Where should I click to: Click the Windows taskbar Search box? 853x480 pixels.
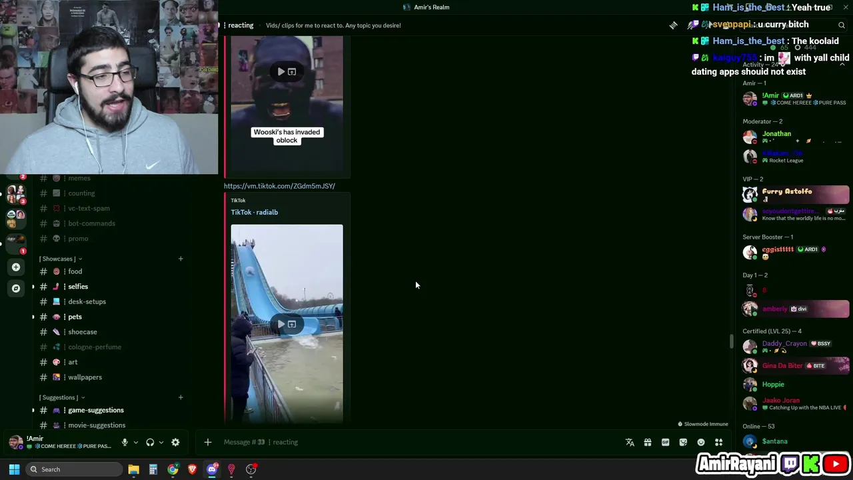click(x=73, y=469)
